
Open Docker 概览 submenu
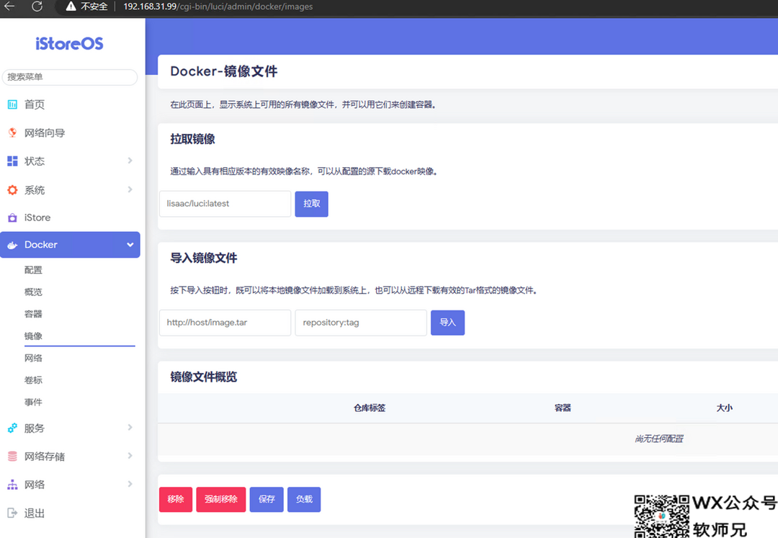(x=33, y=292)
